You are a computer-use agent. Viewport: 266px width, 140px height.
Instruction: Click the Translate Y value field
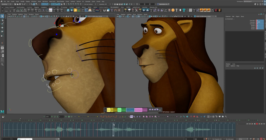260,22
